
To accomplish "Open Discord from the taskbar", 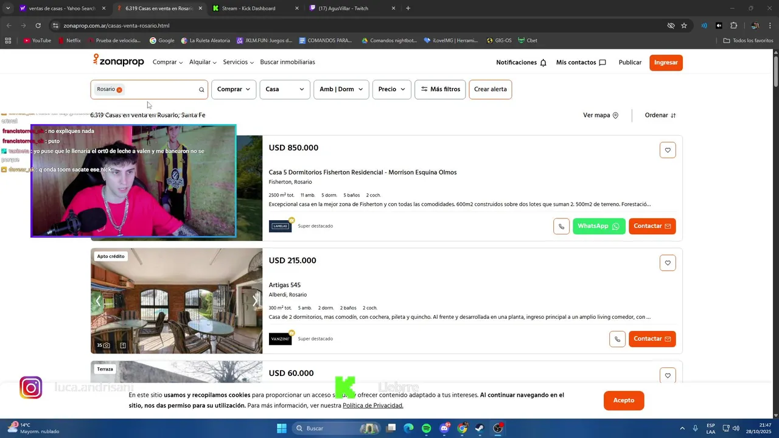I will point(444,428).
